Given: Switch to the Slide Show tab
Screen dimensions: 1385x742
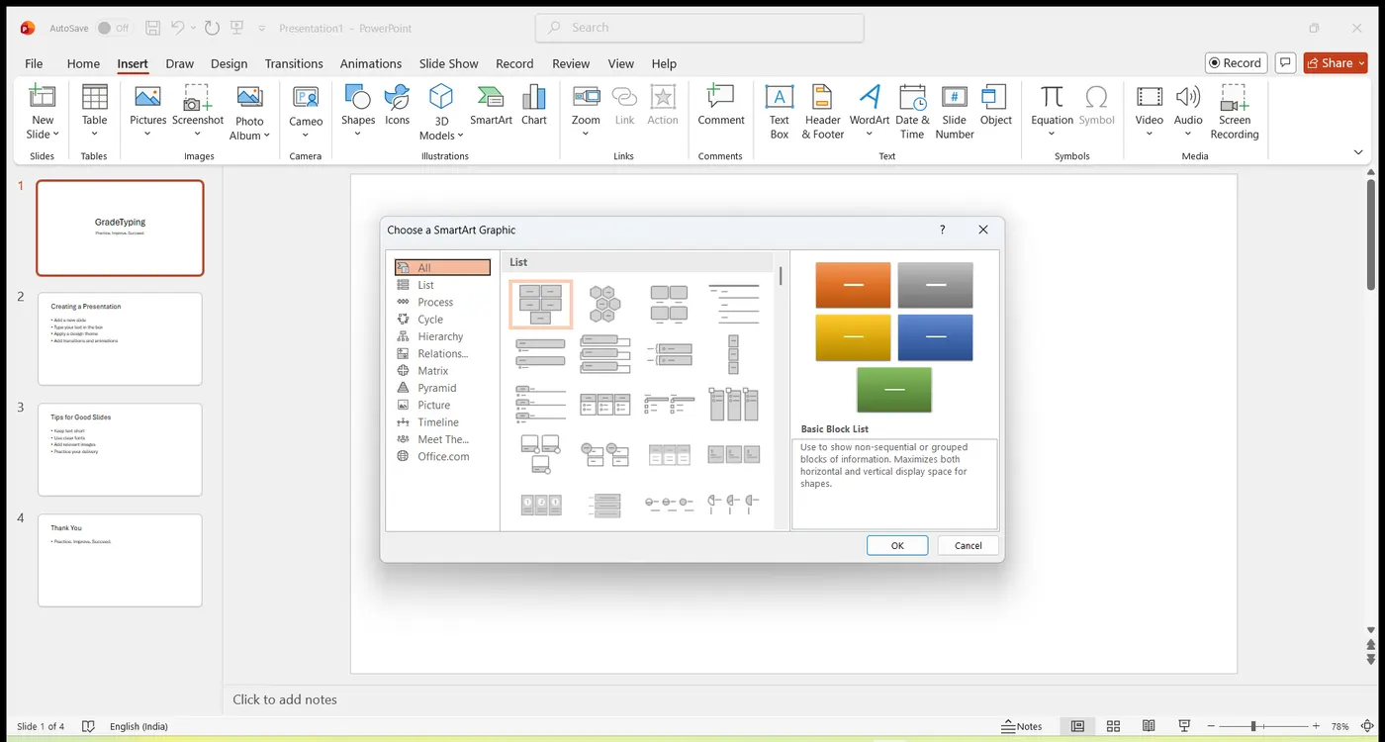Looking at the screenshot, I should pos(448,63).
